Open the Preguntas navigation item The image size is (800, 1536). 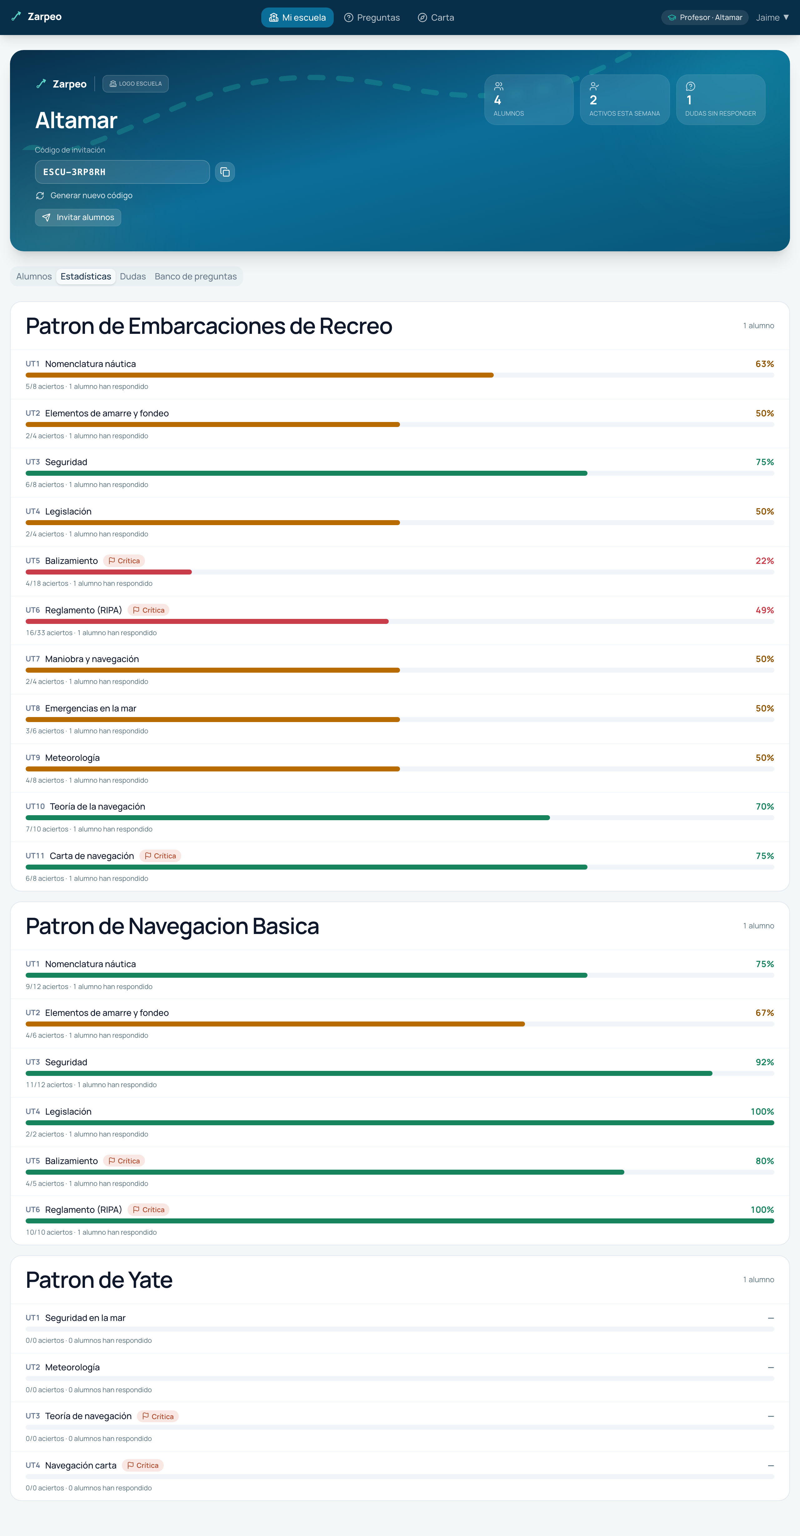click(x=372, y=17)
